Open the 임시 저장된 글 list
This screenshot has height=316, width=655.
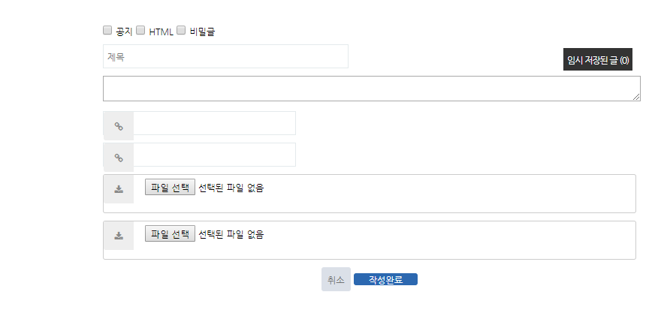pyautogui.click(x=598, y=60)
